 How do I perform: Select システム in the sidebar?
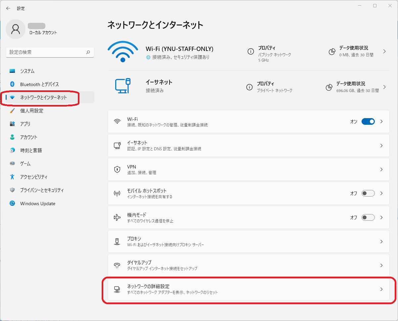coord(50,71)
